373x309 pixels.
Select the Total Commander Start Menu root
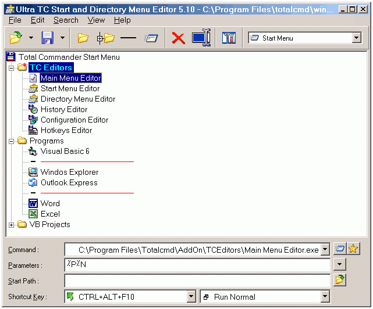pos(69,57)
